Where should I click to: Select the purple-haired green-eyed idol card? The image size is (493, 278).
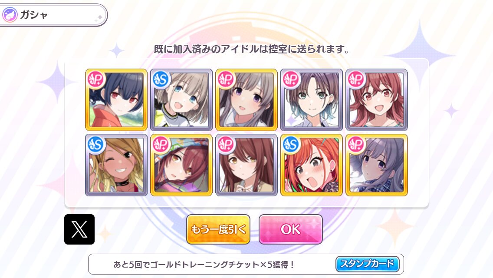coord(312,100)
